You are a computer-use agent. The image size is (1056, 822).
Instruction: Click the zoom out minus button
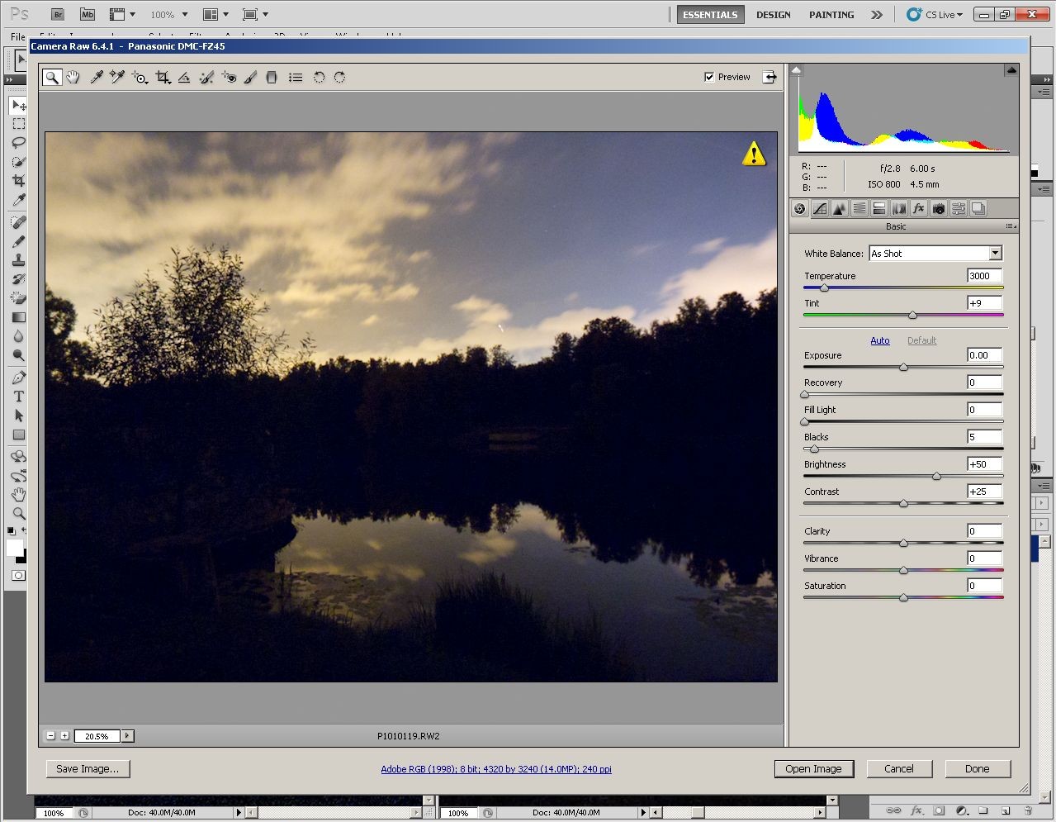[51, 735]
